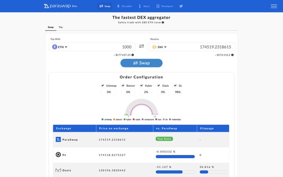Viewport: 283px width, 177px height.
Task: Click the vs. ParaSwap column header
Action: [x=175, y=128]
